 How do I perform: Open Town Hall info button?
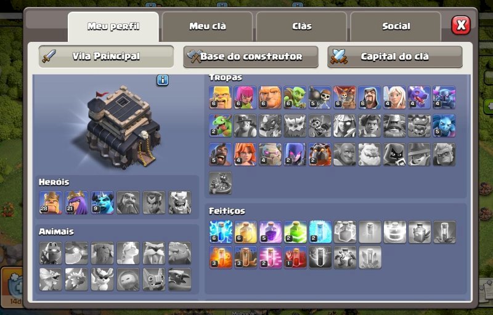coord(163,81)
